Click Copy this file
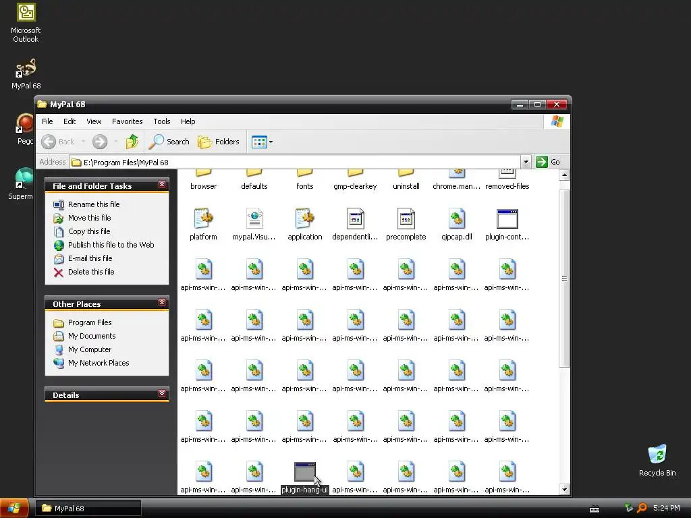This screenshot has height=518, width=691. click(x=82, y=231)
